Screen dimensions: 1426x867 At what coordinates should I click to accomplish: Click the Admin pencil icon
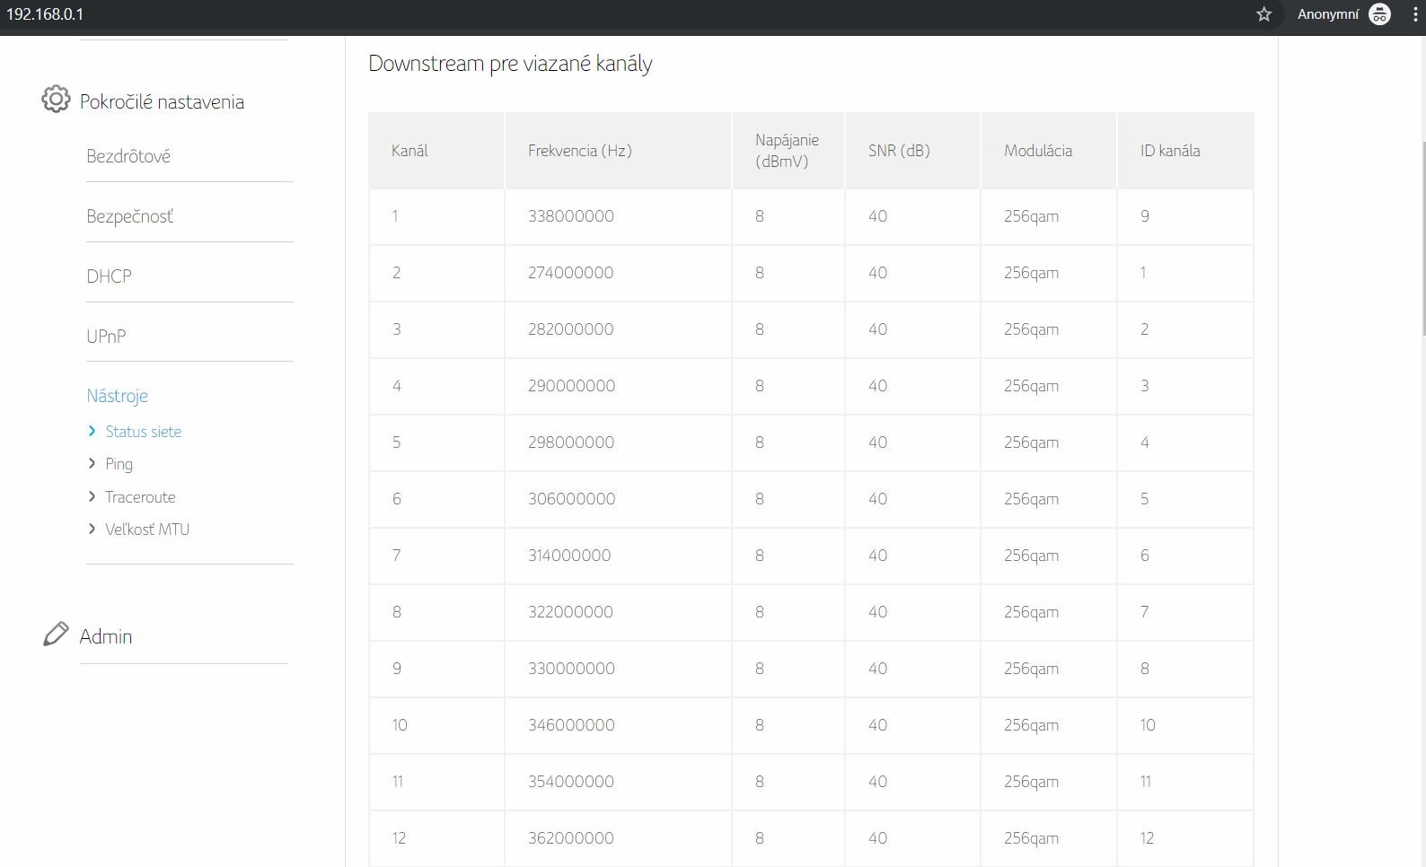56,635
